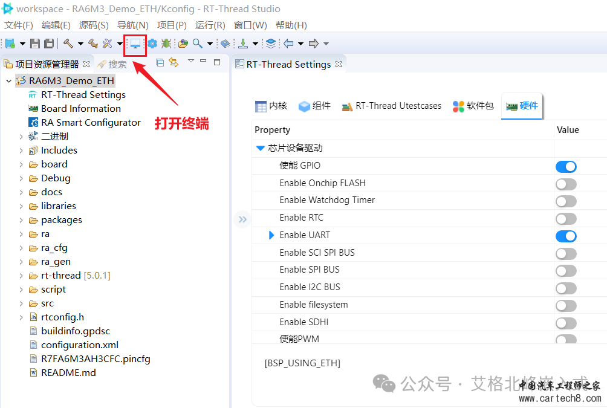Turn on the Enable filesystem toggle
This screenshot has height=408, width=607.
click(566, 306)
